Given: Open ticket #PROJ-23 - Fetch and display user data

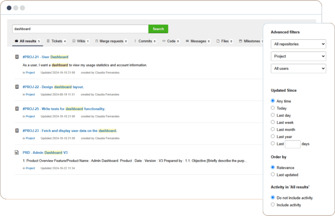Looking at the screenshot, I should coord(70,131).
